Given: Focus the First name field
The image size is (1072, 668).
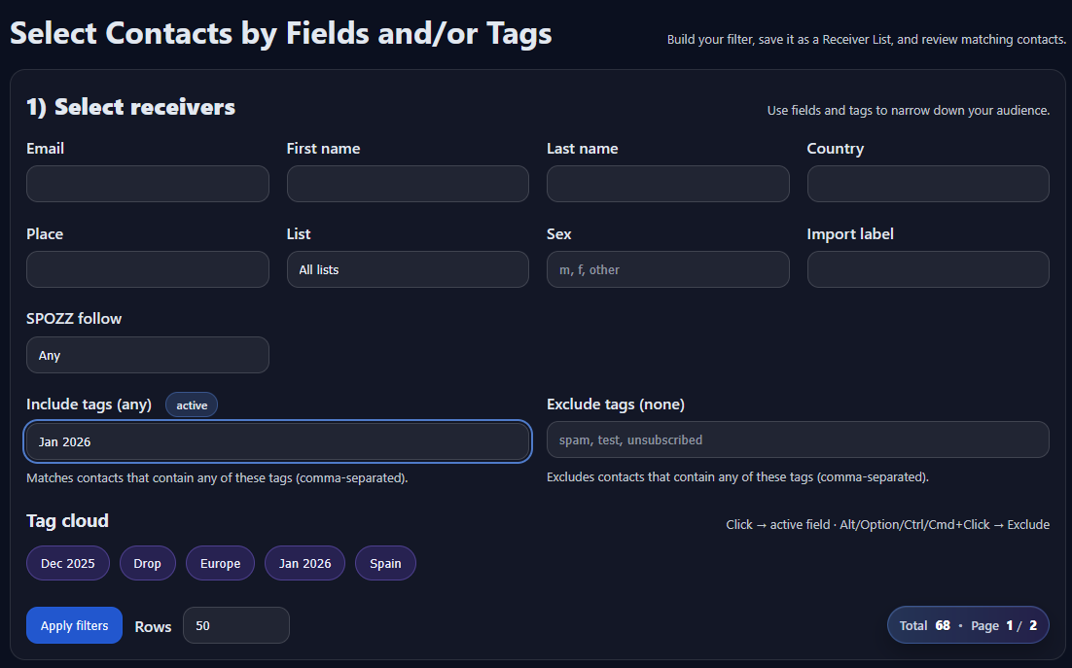Looking at the screenshot, I should coord(408,184).
